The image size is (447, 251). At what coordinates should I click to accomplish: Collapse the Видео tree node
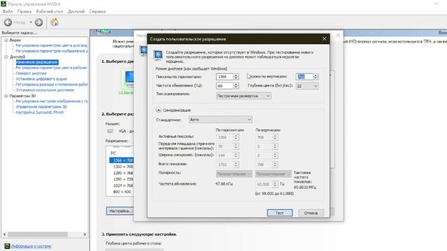coord(6,40)
